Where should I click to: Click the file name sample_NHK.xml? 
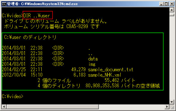(x=105, y=75)
